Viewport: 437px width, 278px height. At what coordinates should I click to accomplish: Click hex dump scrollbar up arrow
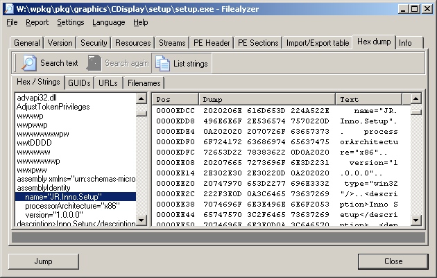click(x=415, y=98)
